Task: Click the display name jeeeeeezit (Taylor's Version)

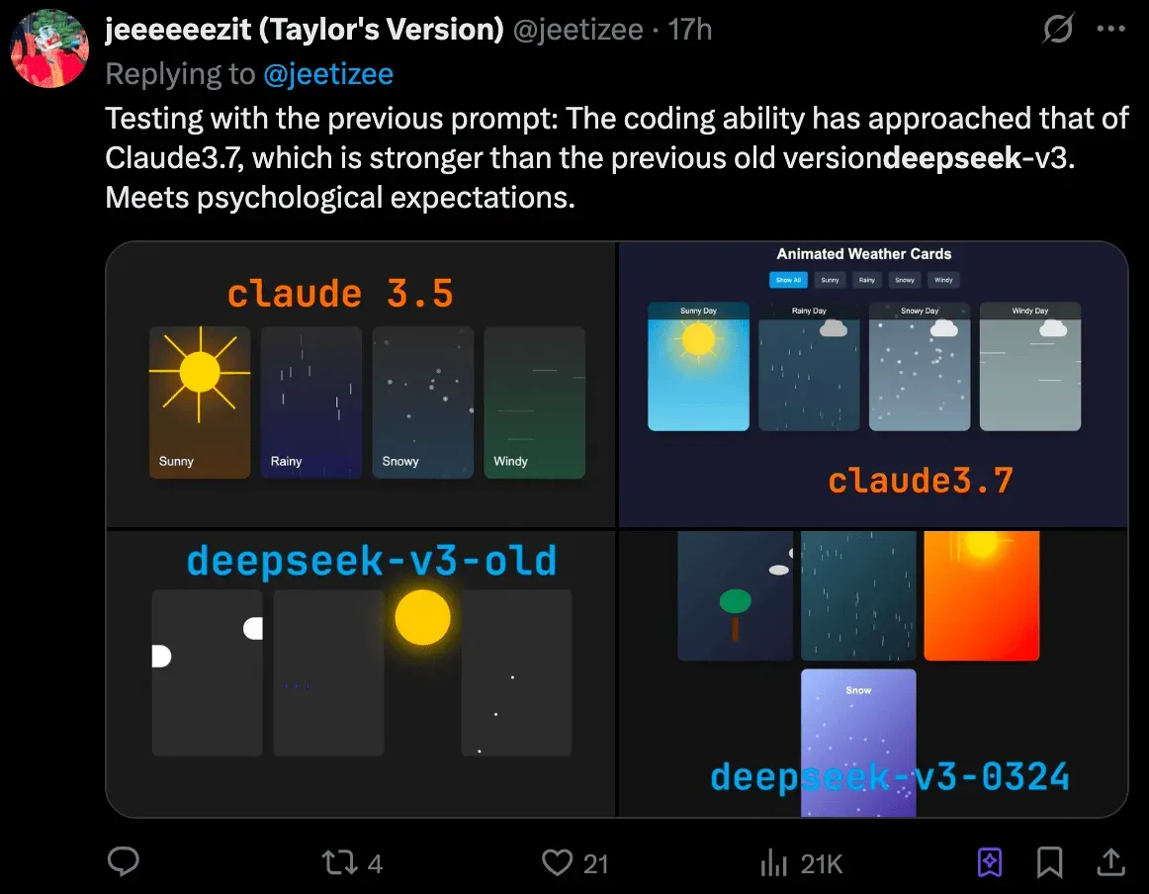Action: point(305,30)
